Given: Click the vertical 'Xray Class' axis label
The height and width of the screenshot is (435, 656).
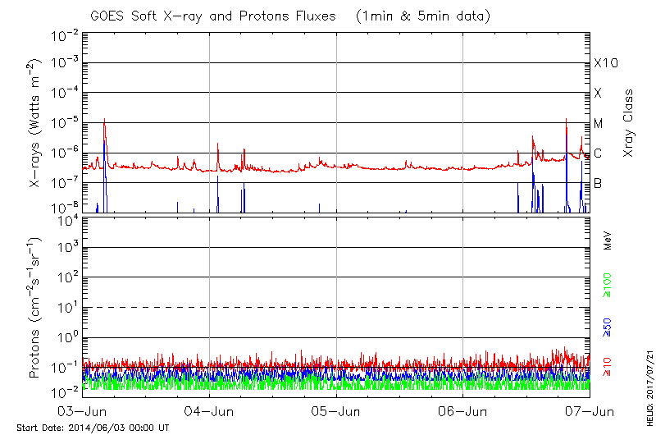Looking at the screenshot, I should [x=629, y=124].
